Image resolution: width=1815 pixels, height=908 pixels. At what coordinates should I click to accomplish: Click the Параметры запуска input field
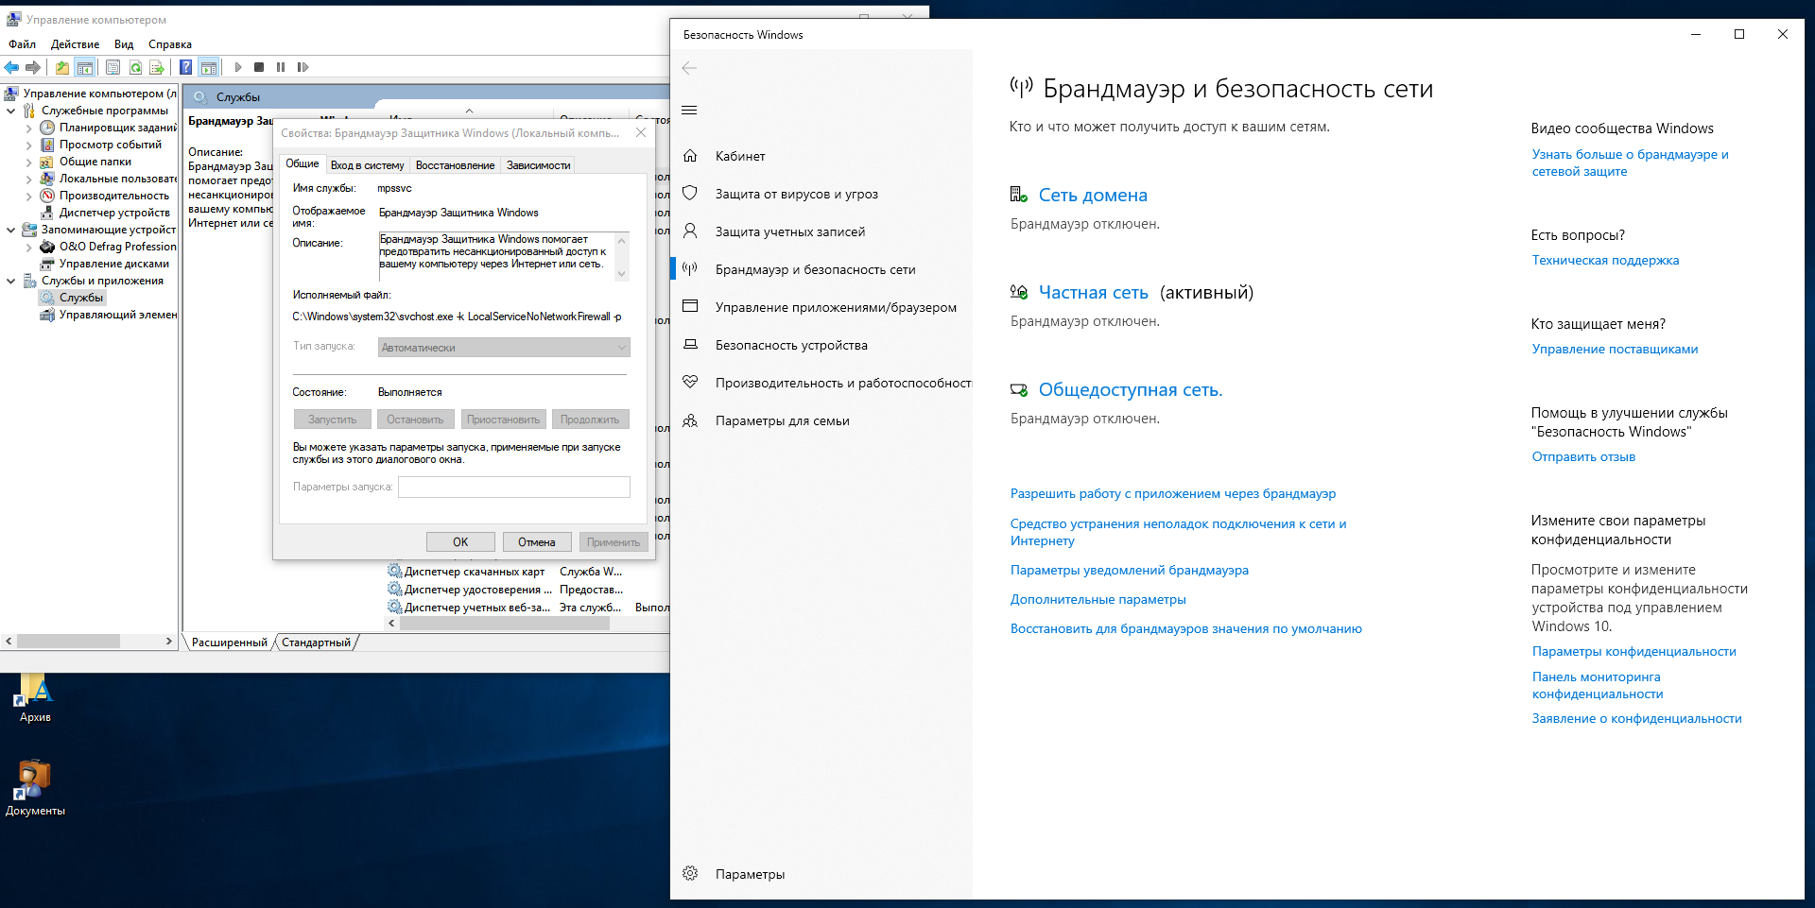[514, 487]
